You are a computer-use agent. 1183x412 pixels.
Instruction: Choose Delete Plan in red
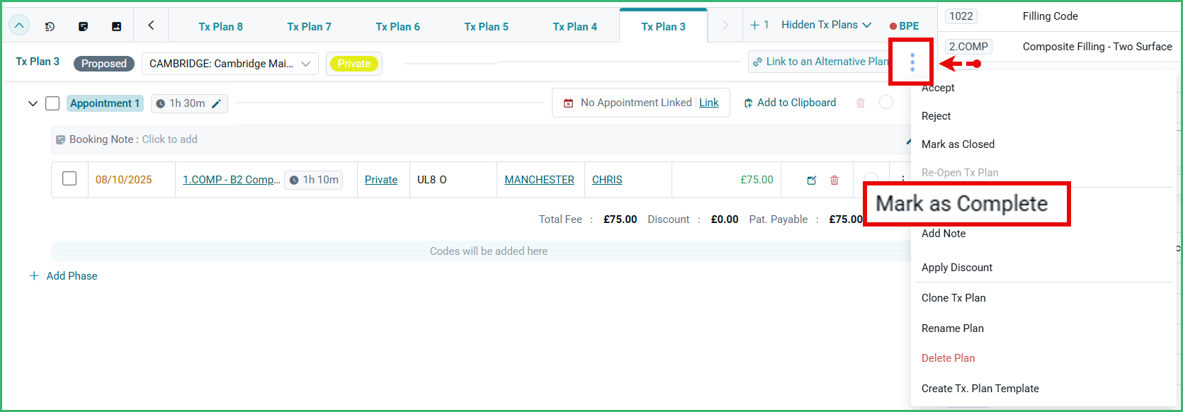point(948,358)
